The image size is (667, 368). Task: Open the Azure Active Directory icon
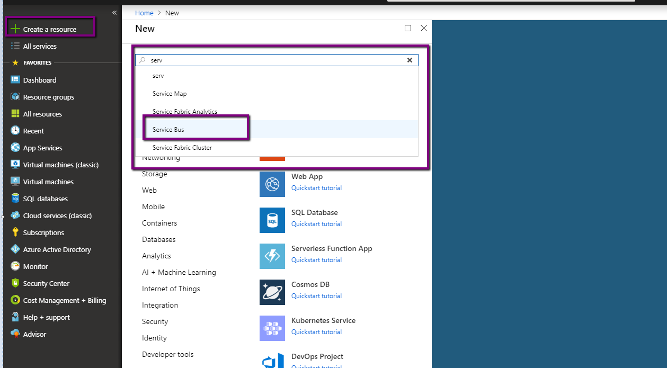point(15,249)
